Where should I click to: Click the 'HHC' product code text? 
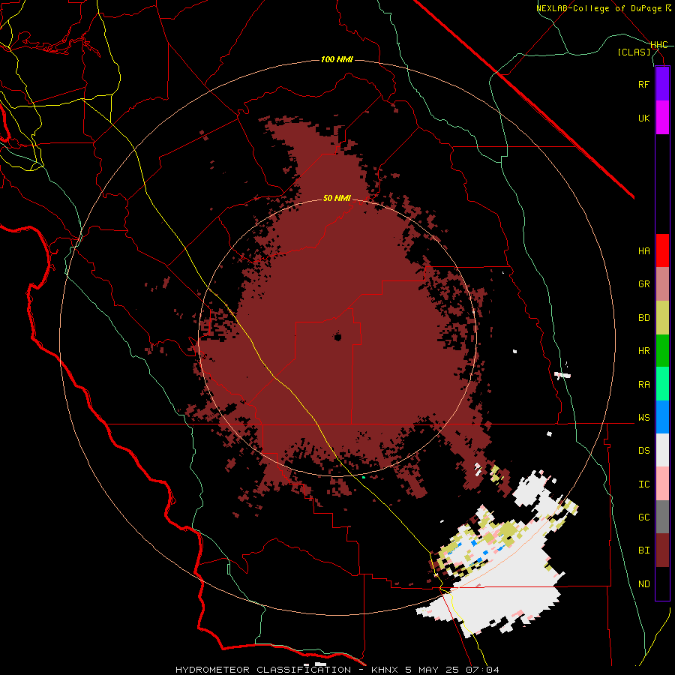[659, 45]
